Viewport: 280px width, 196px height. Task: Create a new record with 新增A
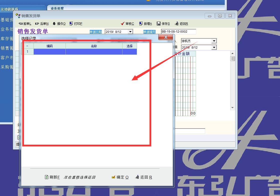[x=145, y=24]
